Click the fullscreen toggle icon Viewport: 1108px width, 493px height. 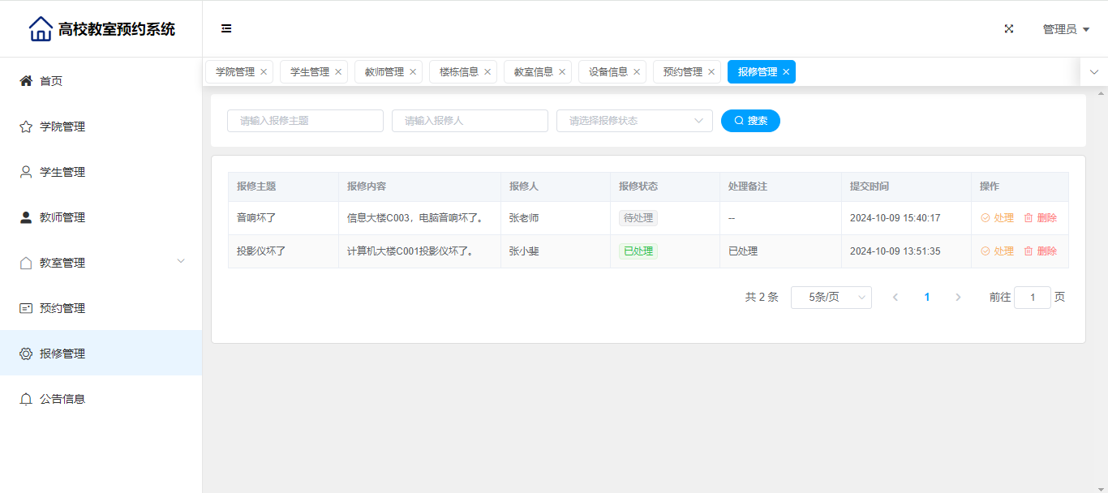point(1009,28)
